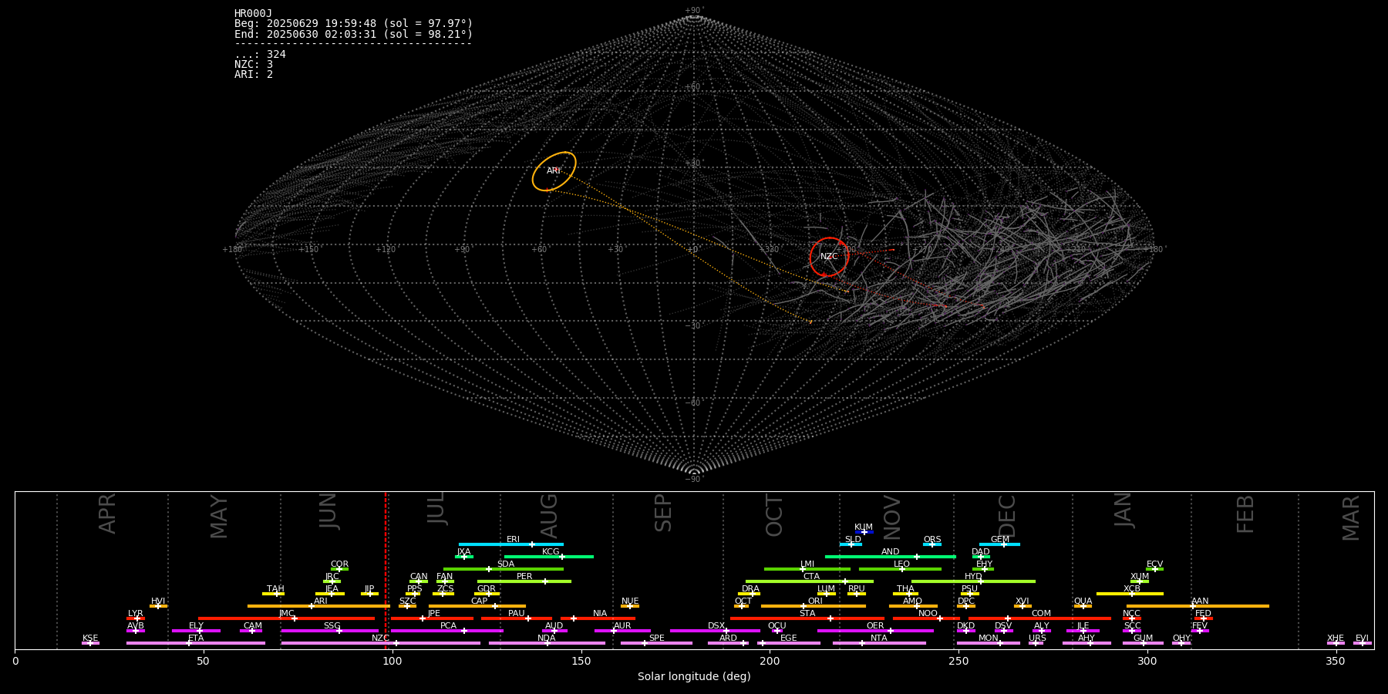Click the 350 tick on solar longitude axis

[1336, 660]
